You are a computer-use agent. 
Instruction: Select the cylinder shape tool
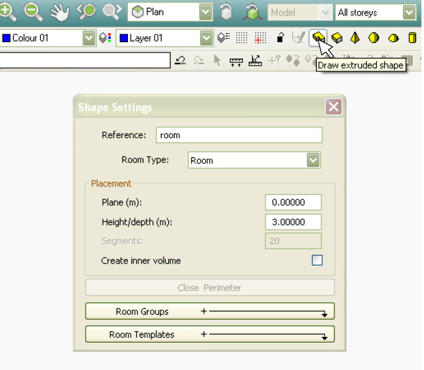pyautogui.click(x=412, y=38)
